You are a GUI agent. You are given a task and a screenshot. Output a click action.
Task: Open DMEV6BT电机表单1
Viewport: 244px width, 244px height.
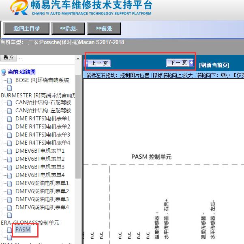[40, 151]
